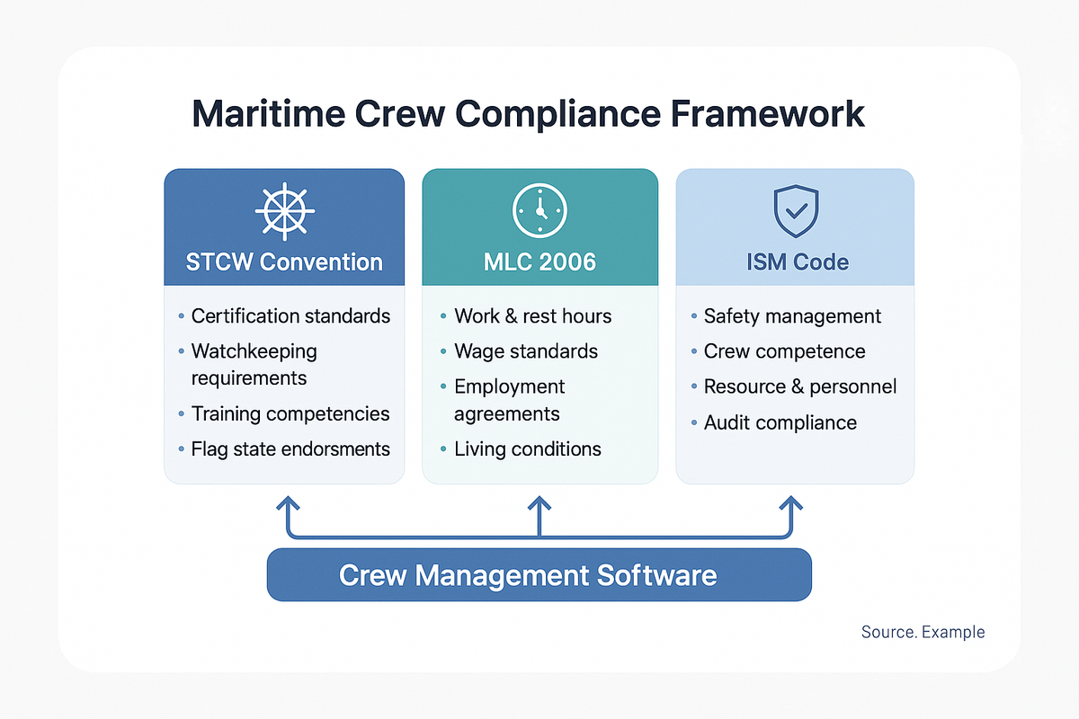Click the shield checkmark icon above ISM Code
Image resolution: width=1079 pixels, height=719 pixels.
(x=795, y=210)
